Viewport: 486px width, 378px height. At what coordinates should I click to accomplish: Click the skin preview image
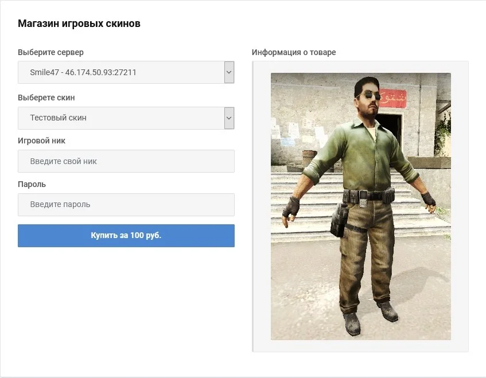[361, 206]
